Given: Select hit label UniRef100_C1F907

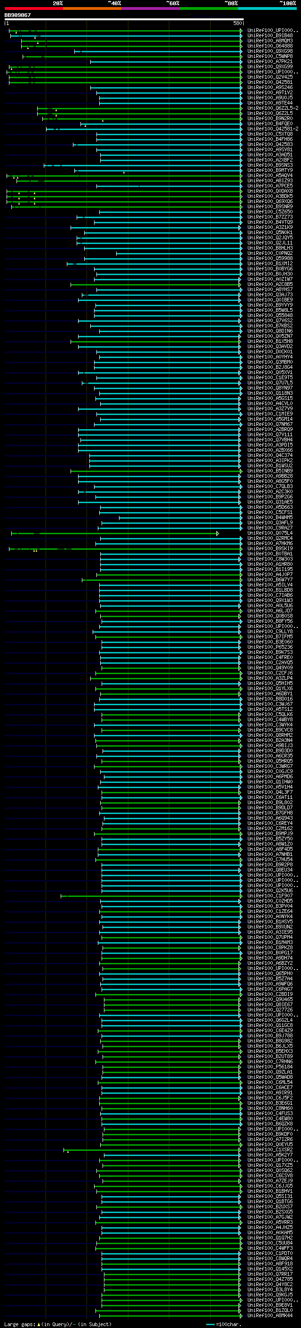Looking at the screenshot, I should [x=269, y=896].
